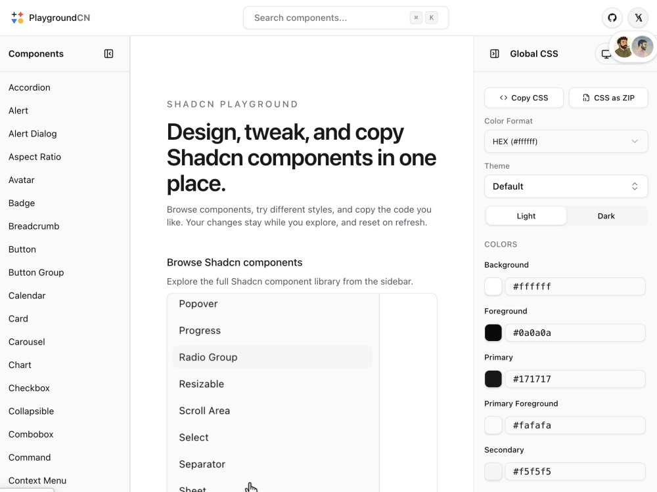Open Accordion in the sidebar
This screenshot has width=657, height=492.
(30, 87)
